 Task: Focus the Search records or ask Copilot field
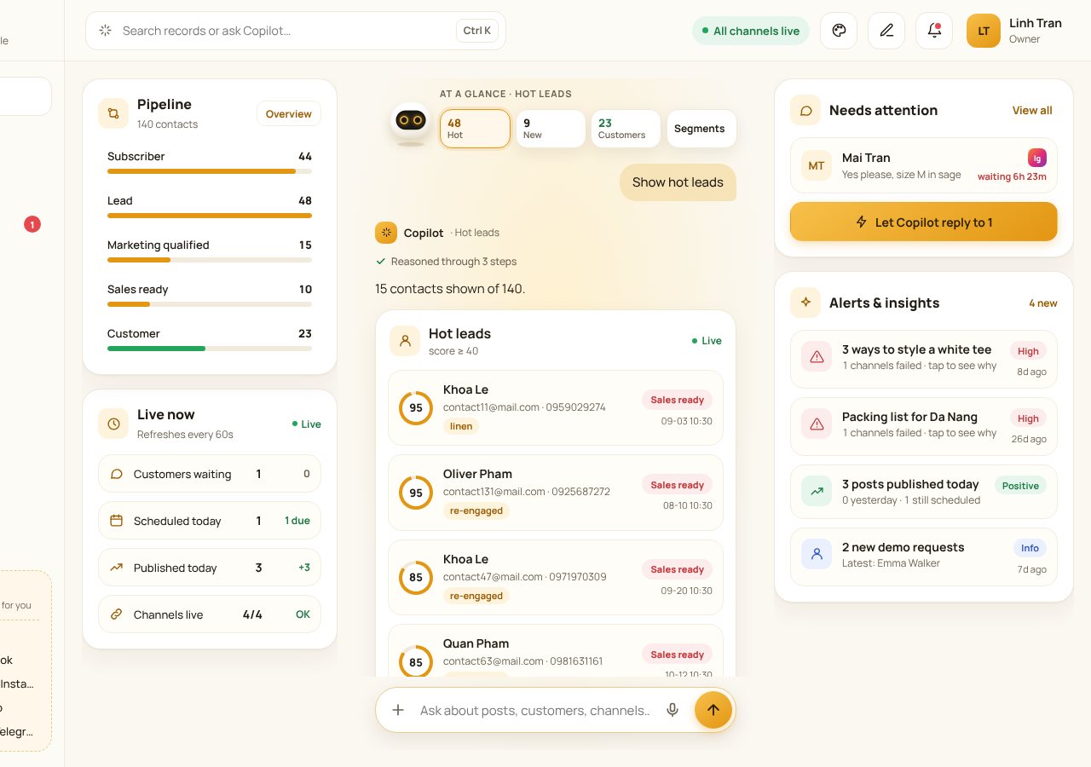[x=296, y=31]
